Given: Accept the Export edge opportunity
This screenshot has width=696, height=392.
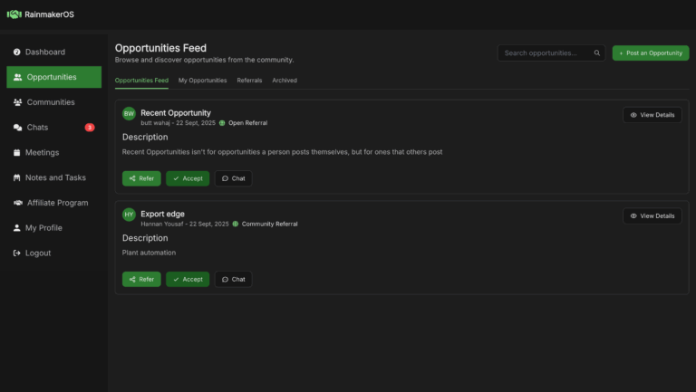Looking at the screenshot, I should click(x=188, y=280).
